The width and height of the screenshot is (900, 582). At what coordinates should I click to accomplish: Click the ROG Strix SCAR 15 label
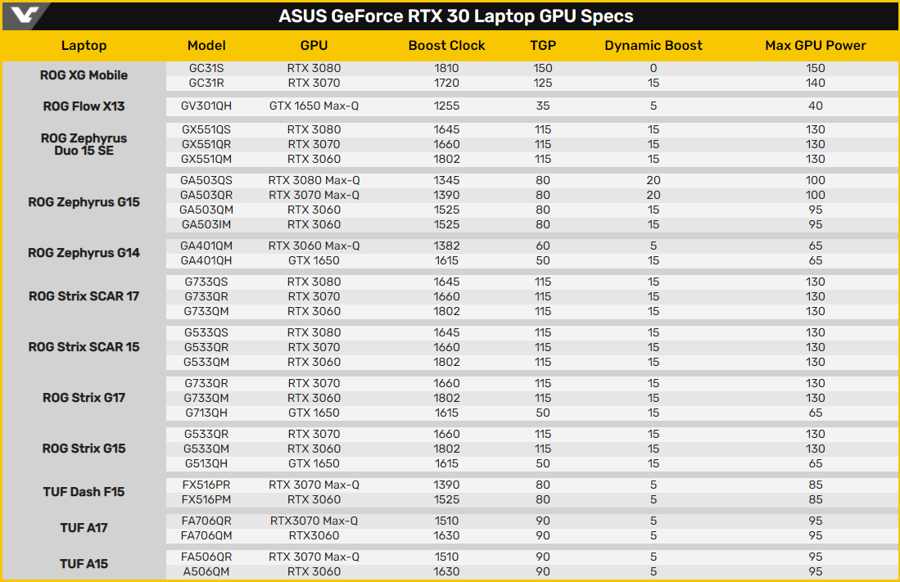[x=84, y=347]
